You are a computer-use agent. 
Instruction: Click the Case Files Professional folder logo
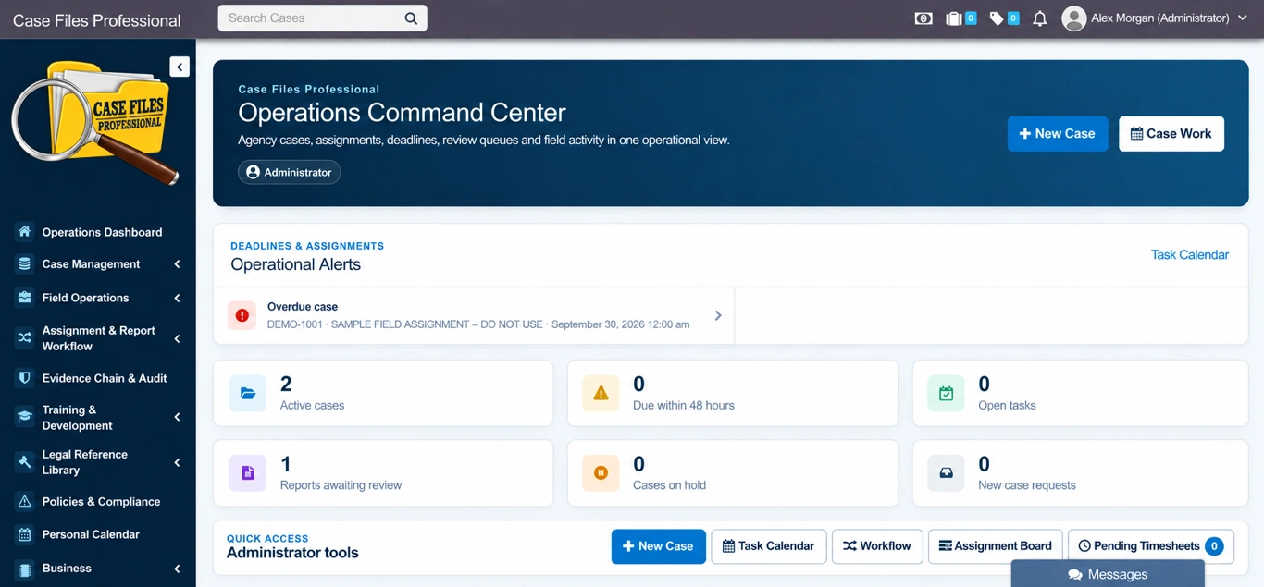[96, 122]
